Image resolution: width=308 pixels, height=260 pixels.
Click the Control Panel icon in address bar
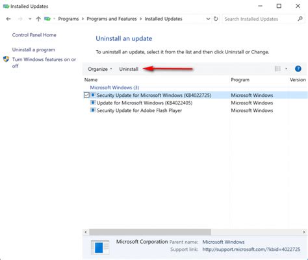[x=47, y=19]
